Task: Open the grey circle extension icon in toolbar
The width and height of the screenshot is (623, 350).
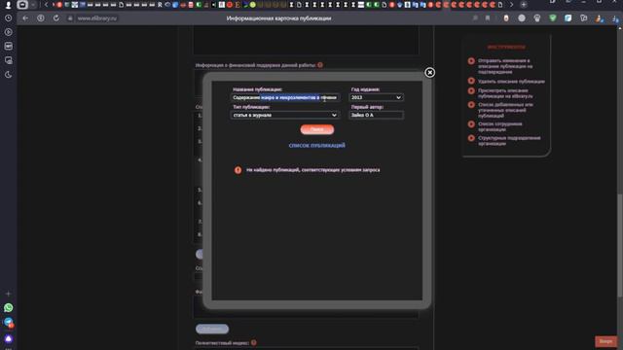Action: click(x=522, y=18)
